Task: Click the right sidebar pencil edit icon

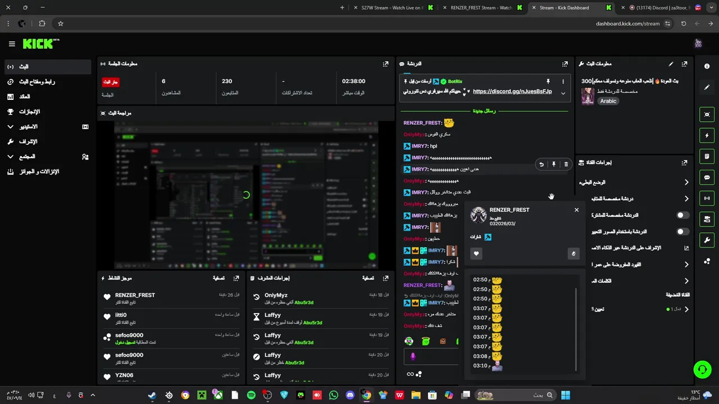Action: (707, 88)
